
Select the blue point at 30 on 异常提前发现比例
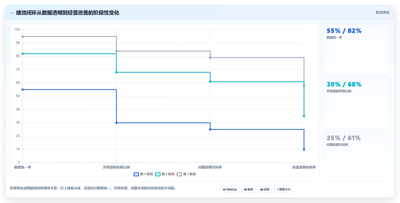point(116,123)
